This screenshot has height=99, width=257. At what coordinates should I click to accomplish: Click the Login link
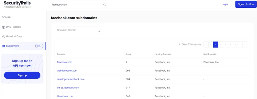point(225,4)
